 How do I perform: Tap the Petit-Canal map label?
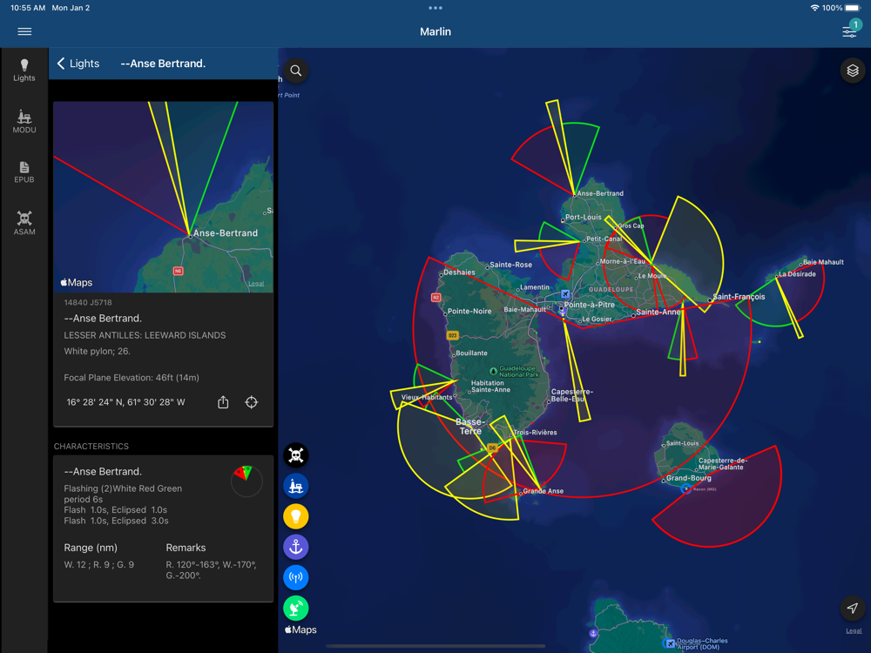604,239
